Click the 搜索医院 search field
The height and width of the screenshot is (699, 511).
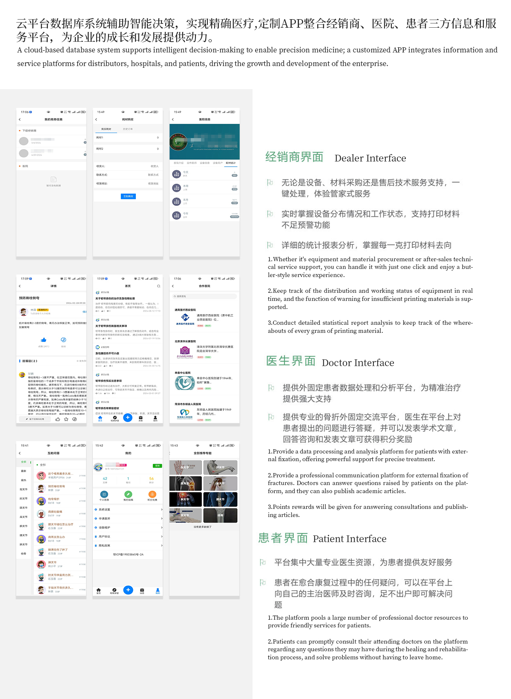[204, 296]
